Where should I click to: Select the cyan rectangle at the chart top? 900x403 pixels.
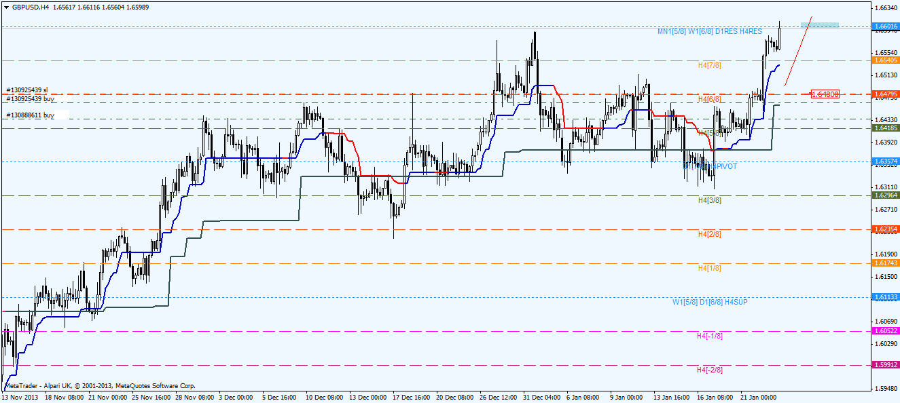[819, 25]
